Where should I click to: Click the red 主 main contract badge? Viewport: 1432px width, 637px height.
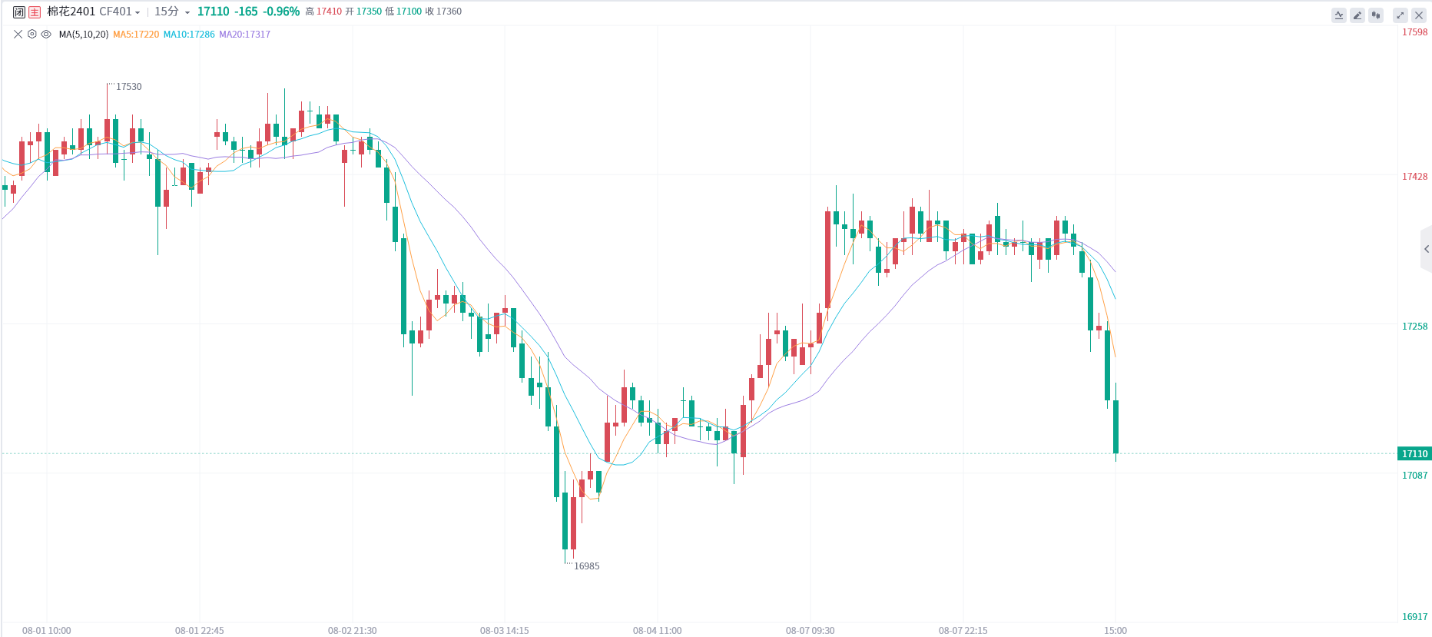pos(35,12)
